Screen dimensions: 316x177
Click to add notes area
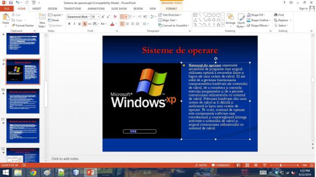point(65,158)
